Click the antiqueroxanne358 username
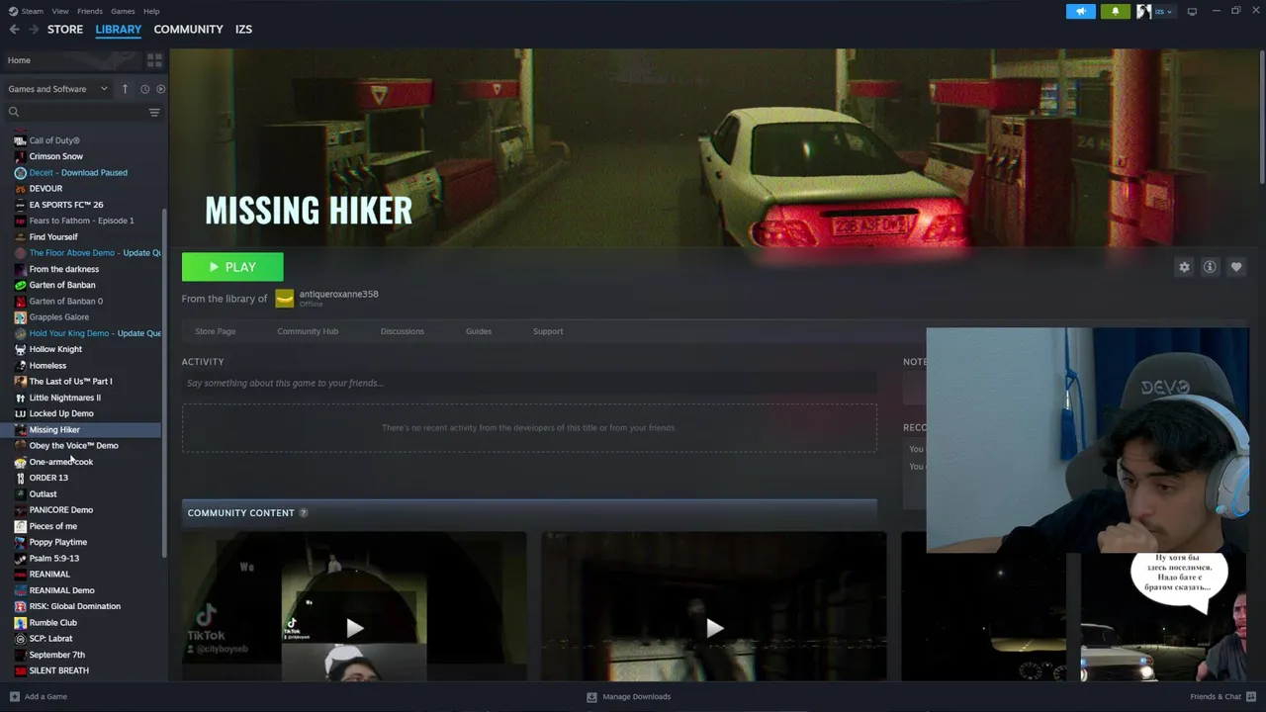 click(x=338, y=294)
